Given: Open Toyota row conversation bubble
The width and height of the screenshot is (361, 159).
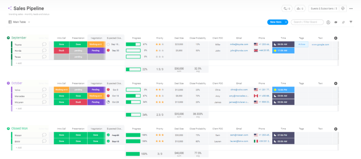Looking at the screenshot, I should pos(44,44).
